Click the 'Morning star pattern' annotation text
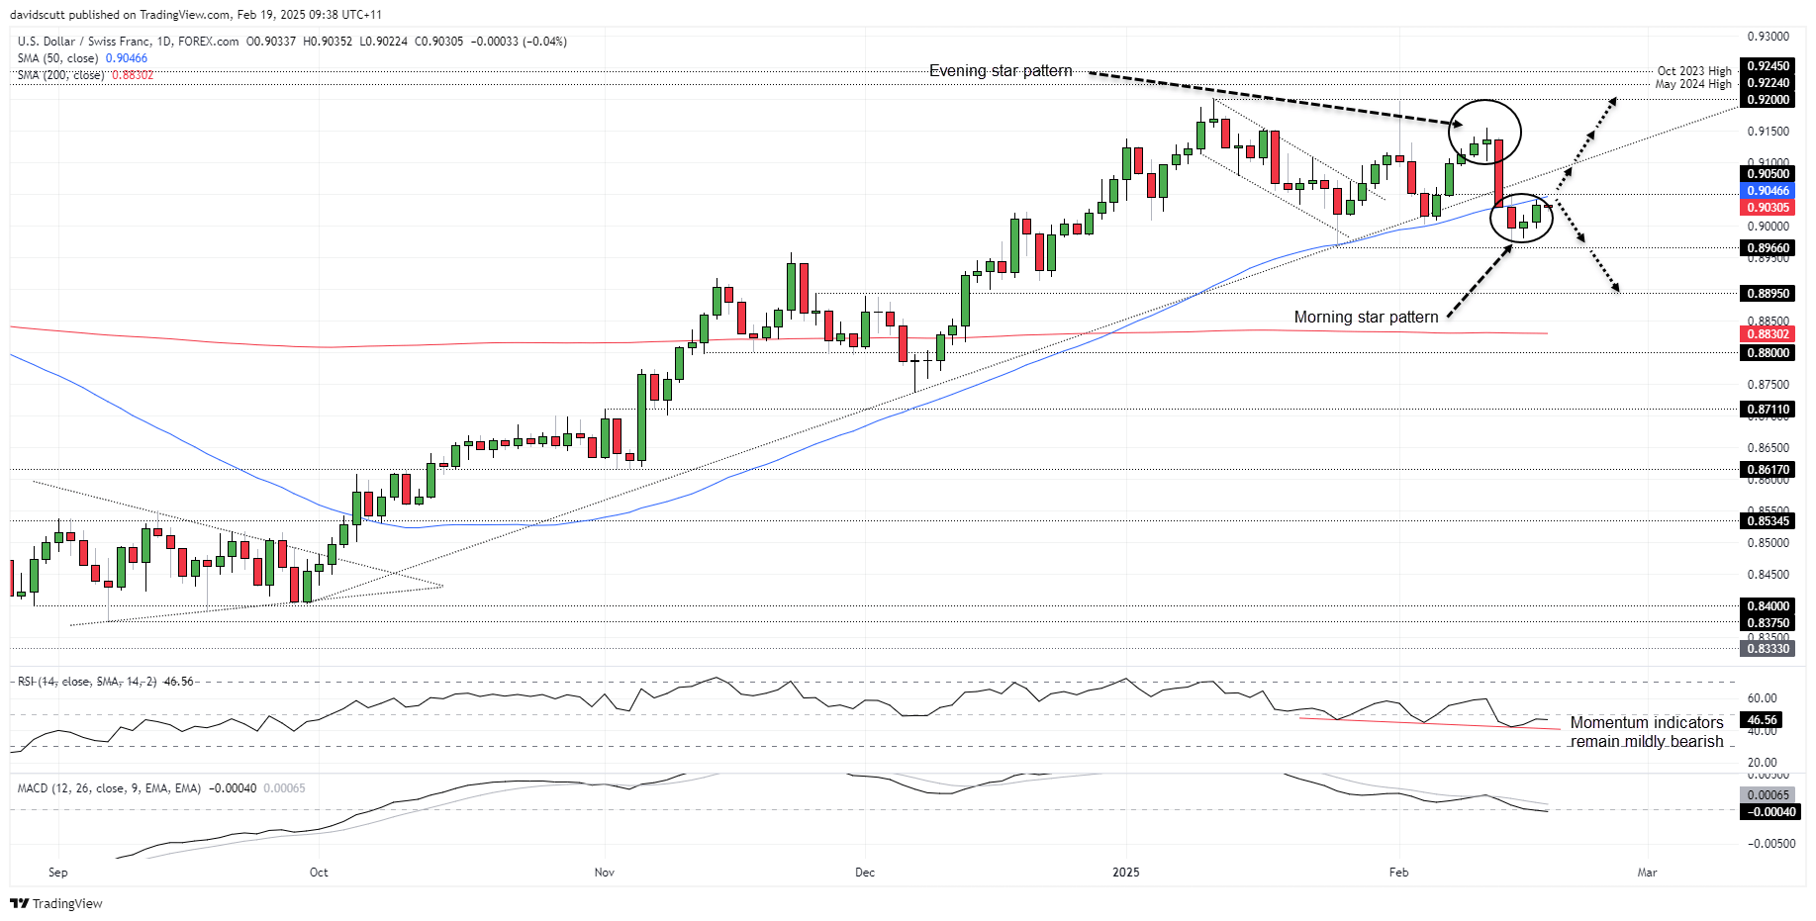Image resolution: width=1816 pixels, height=921 pixels. [1366, 317]
